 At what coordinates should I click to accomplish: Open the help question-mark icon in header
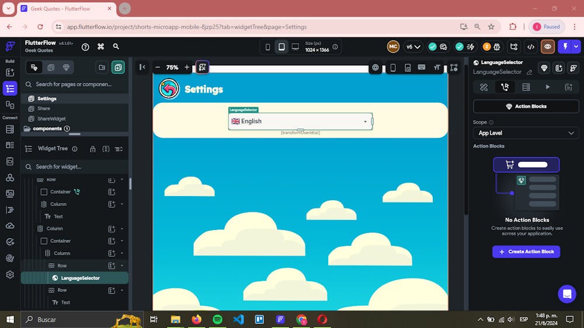pyautogui.click(x=85, y=47)
